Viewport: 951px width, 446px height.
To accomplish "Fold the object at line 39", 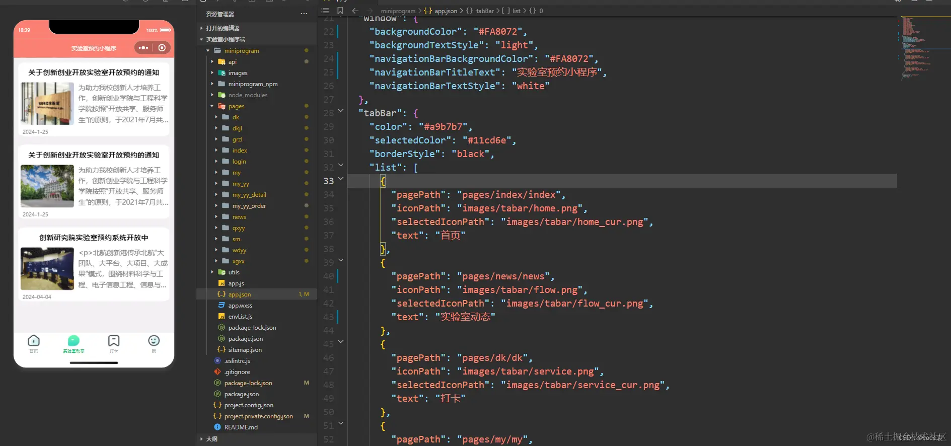I will (x=341, y=260).
